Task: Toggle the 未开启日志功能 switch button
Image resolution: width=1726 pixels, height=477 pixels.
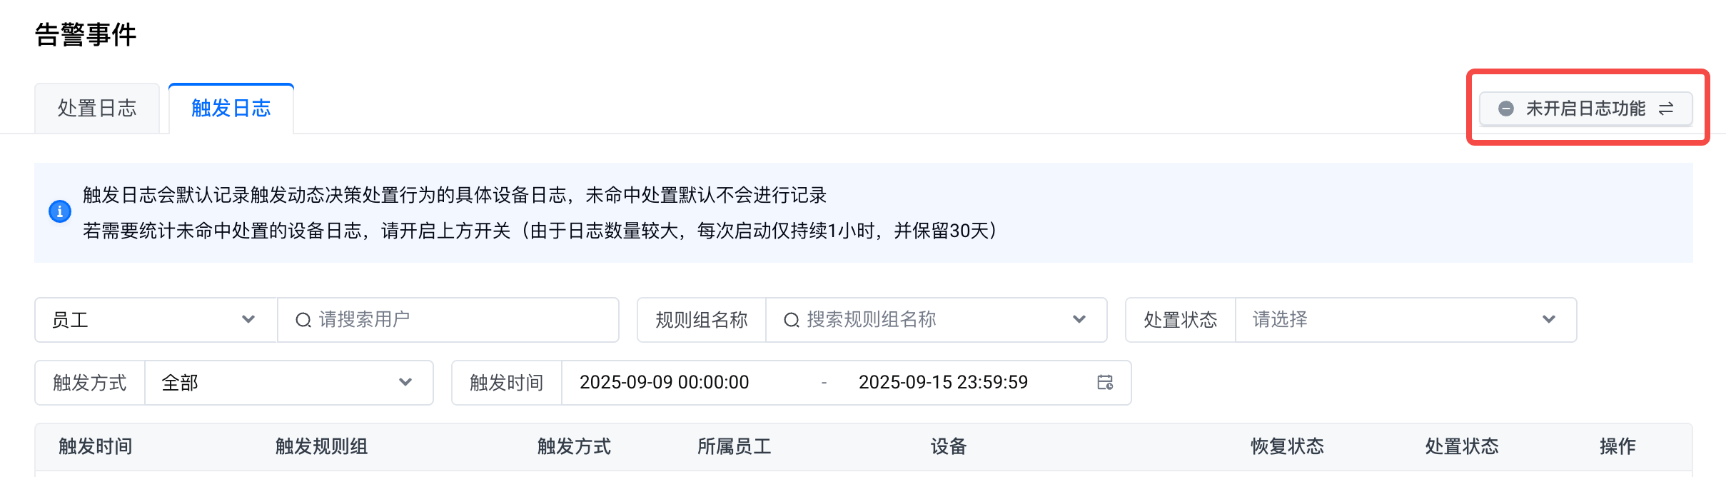Action: tap(1585, 109)
